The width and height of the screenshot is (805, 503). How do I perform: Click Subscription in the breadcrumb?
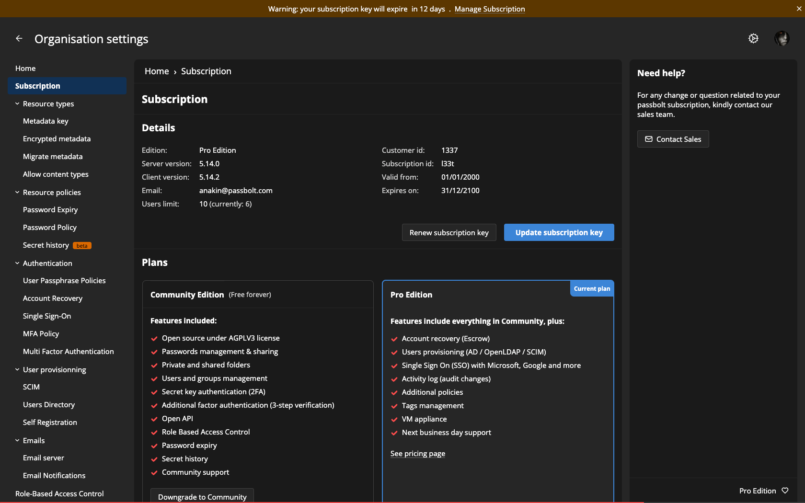206,71
